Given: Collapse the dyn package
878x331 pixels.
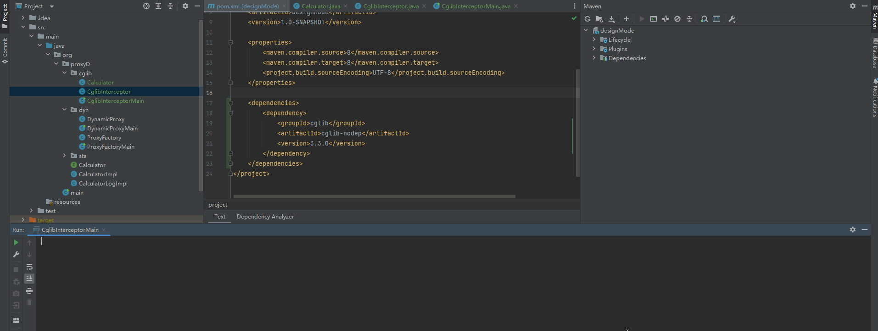Looking at the screenshot, I should pyautogui.click(x=64, y=110).
